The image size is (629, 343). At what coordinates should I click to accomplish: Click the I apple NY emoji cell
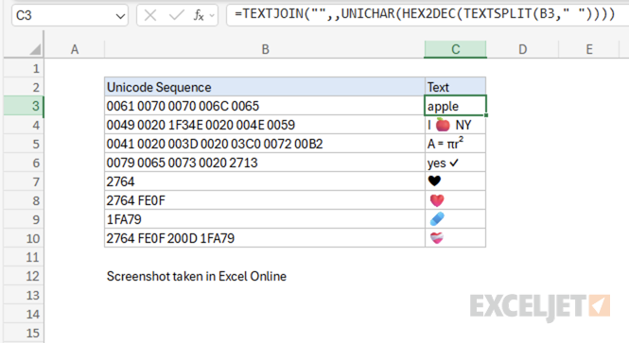[x=455, y=125]
